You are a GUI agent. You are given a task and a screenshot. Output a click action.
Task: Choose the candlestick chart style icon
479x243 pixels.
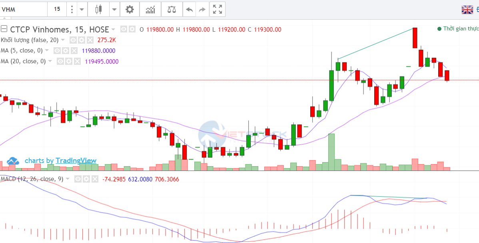tap(98, 9)
